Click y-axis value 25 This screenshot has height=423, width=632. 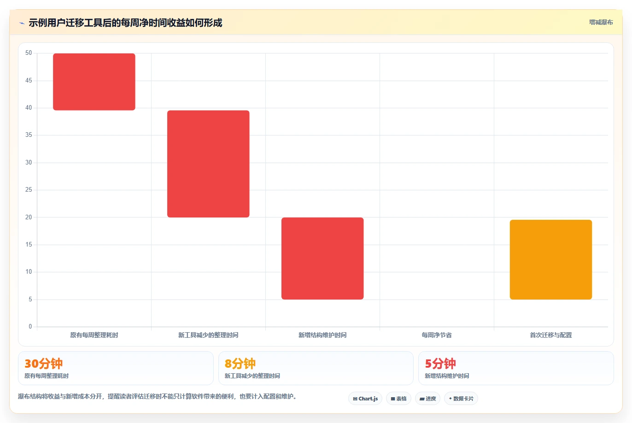click(x=29, y=190)
